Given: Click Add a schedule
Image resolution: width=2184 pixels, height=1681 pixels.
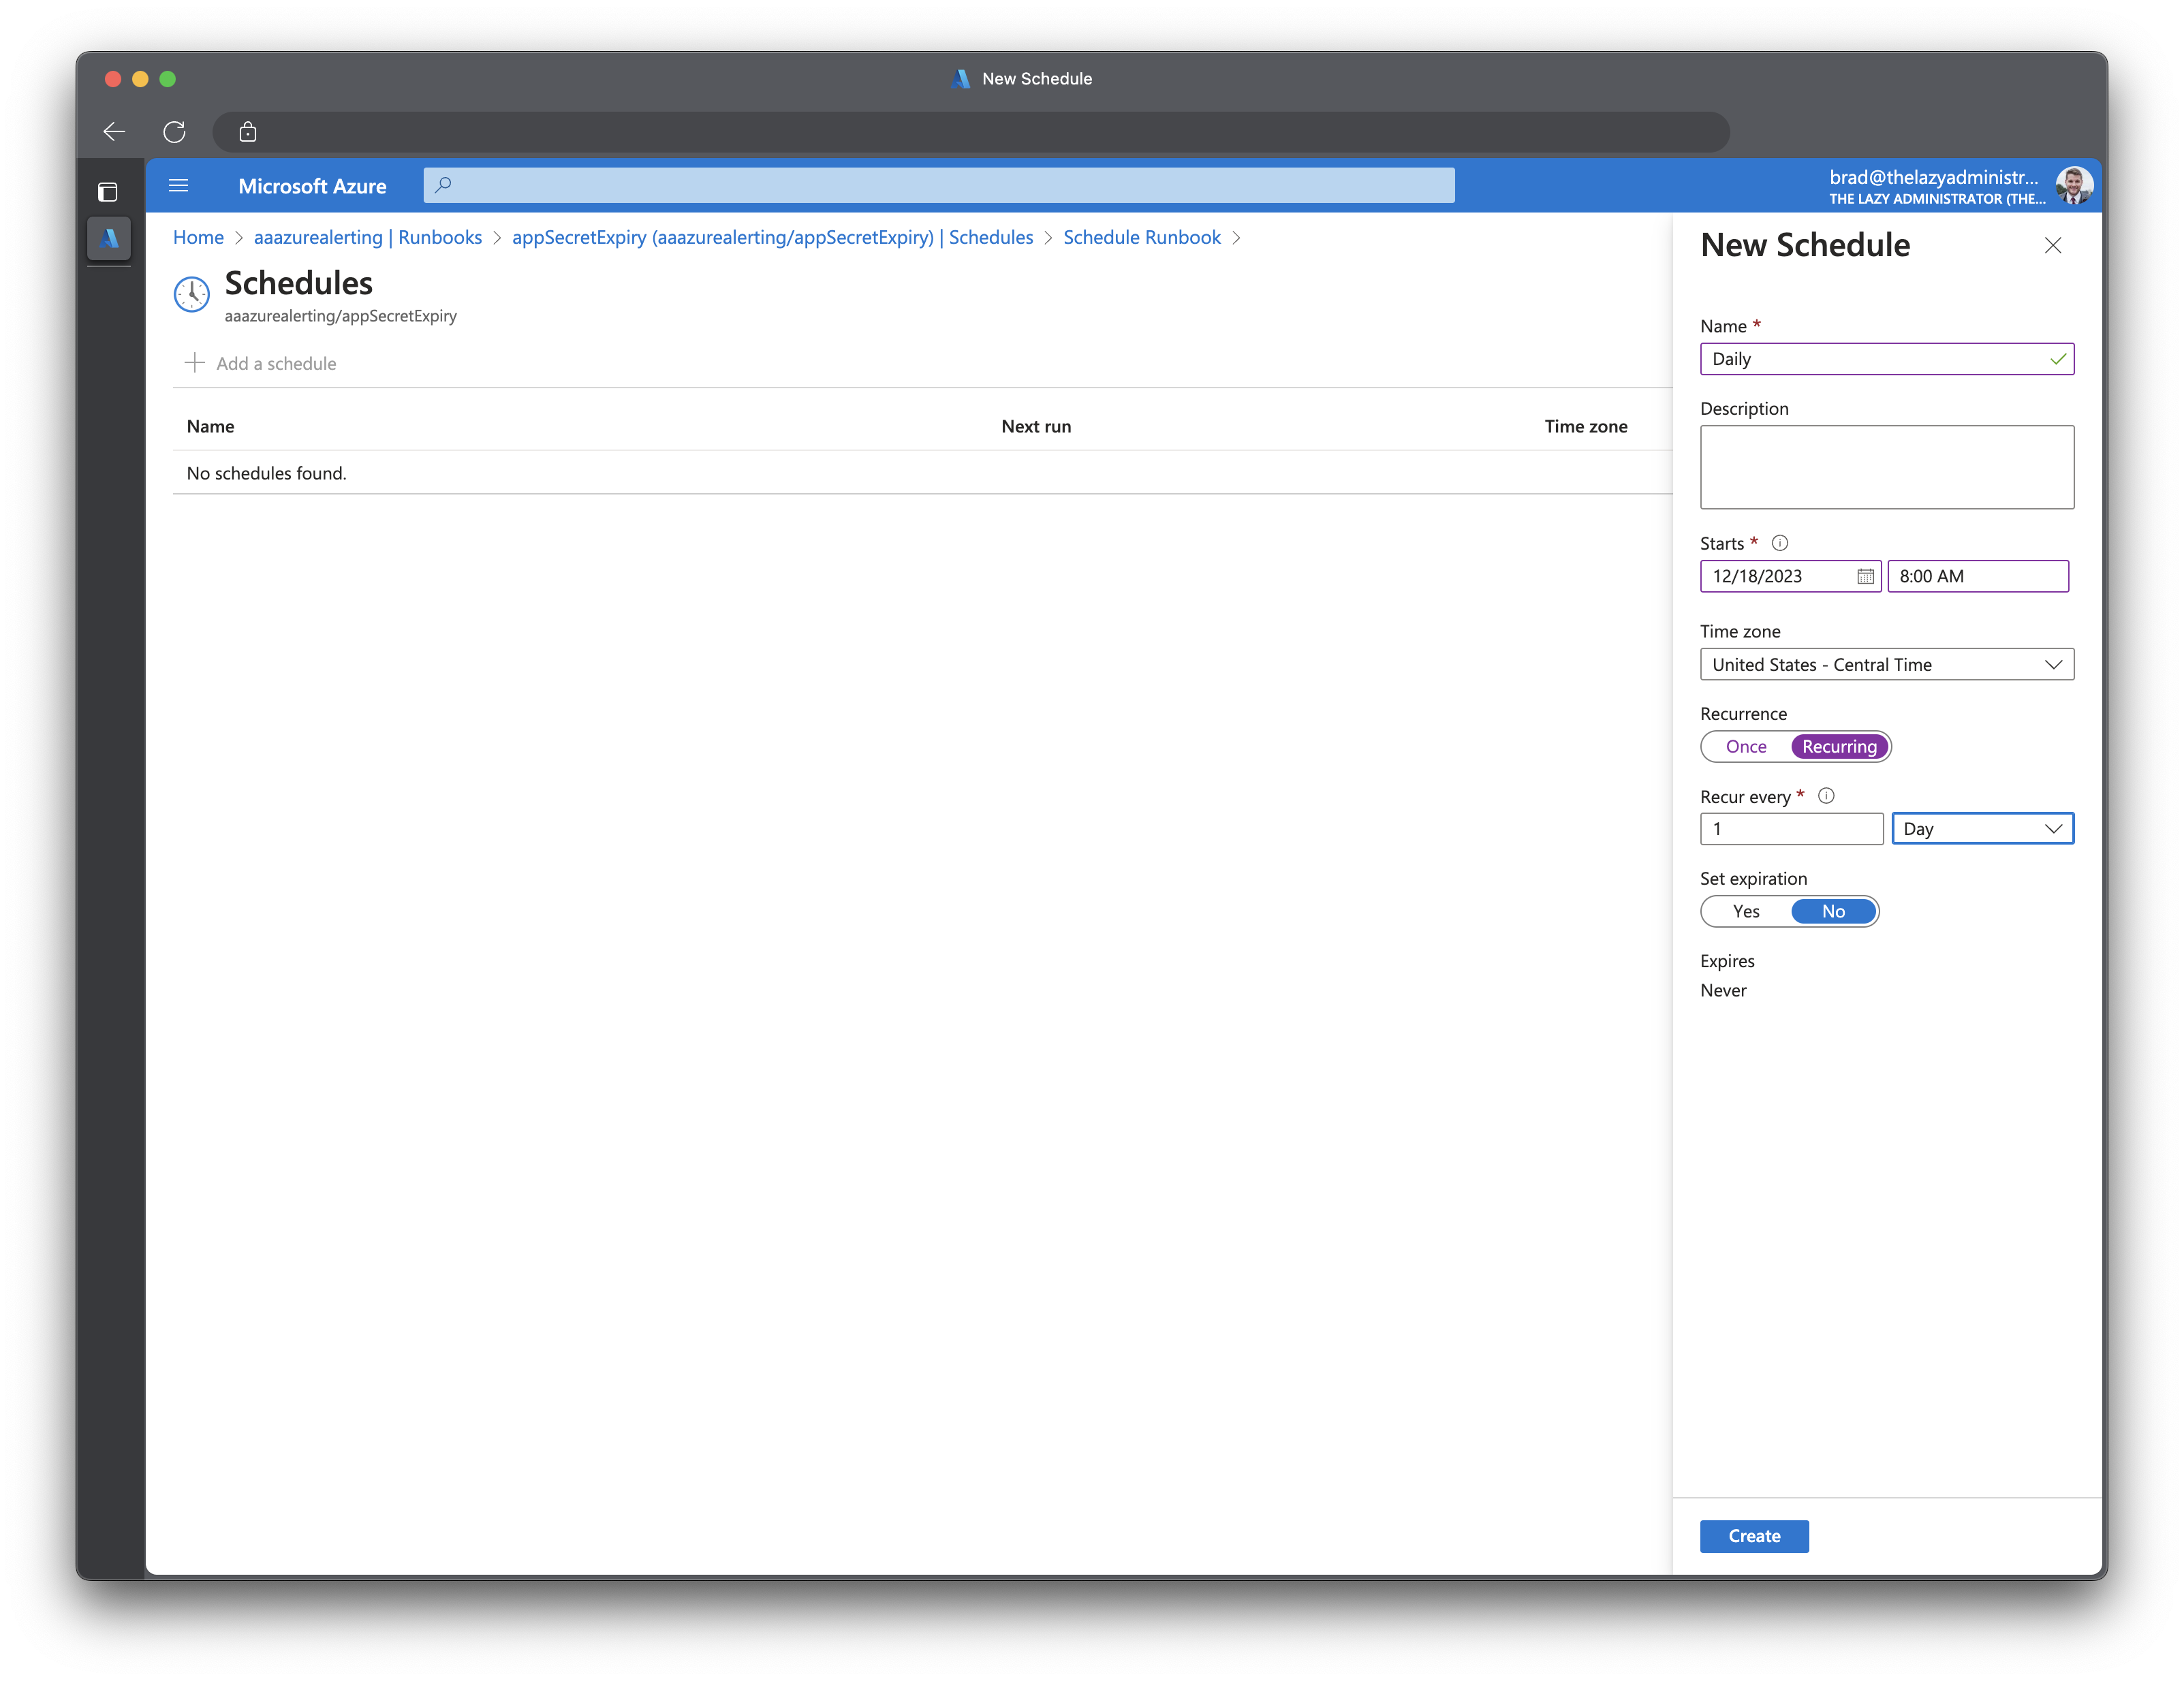Looking at the screenshot, I should (x=261, y=363).
